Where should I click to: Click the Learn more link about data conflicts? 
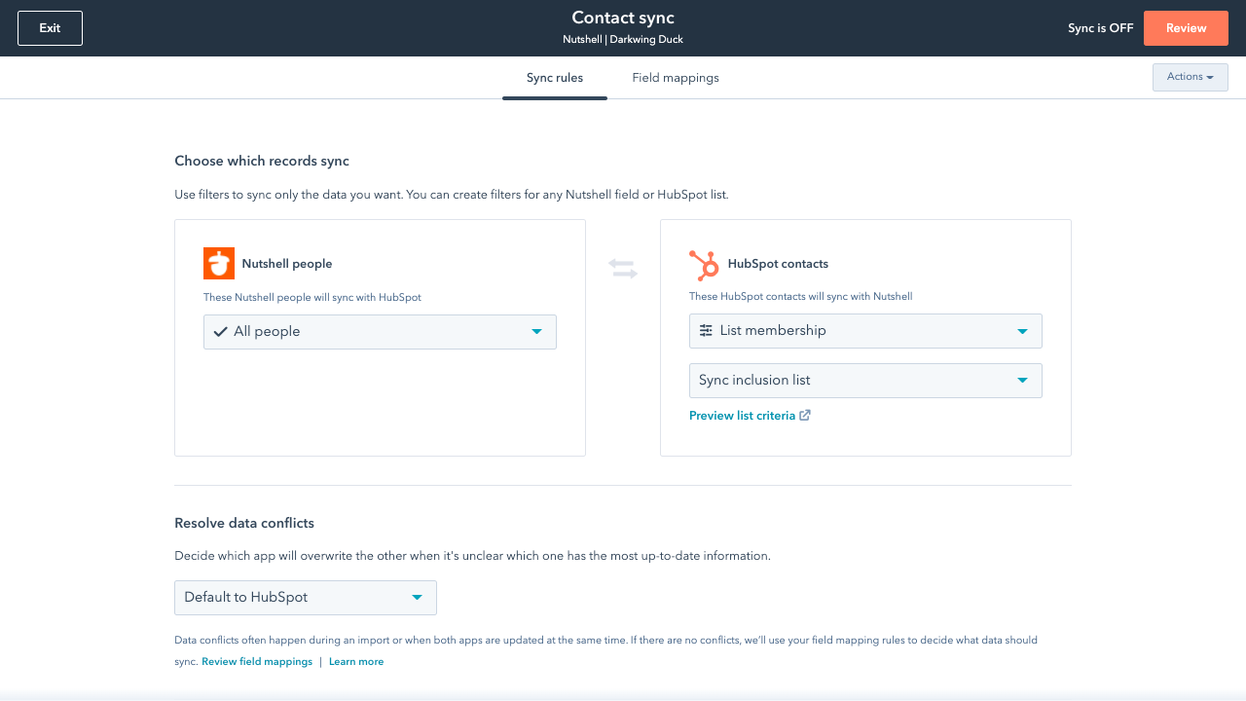(x=356, y=661)
